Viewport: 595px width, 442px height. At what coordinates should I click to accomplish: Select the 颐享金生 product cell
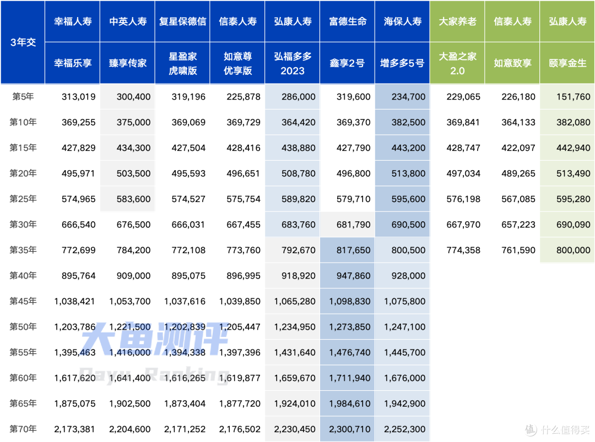point(567,63)
